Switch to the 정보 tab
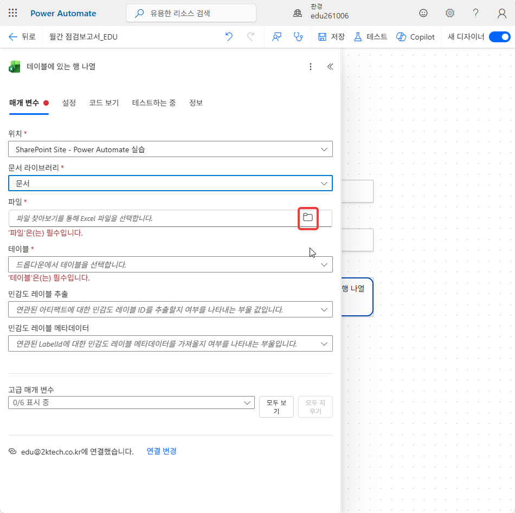515x513 pixels. pyautogui.click(x=196, y=103)
